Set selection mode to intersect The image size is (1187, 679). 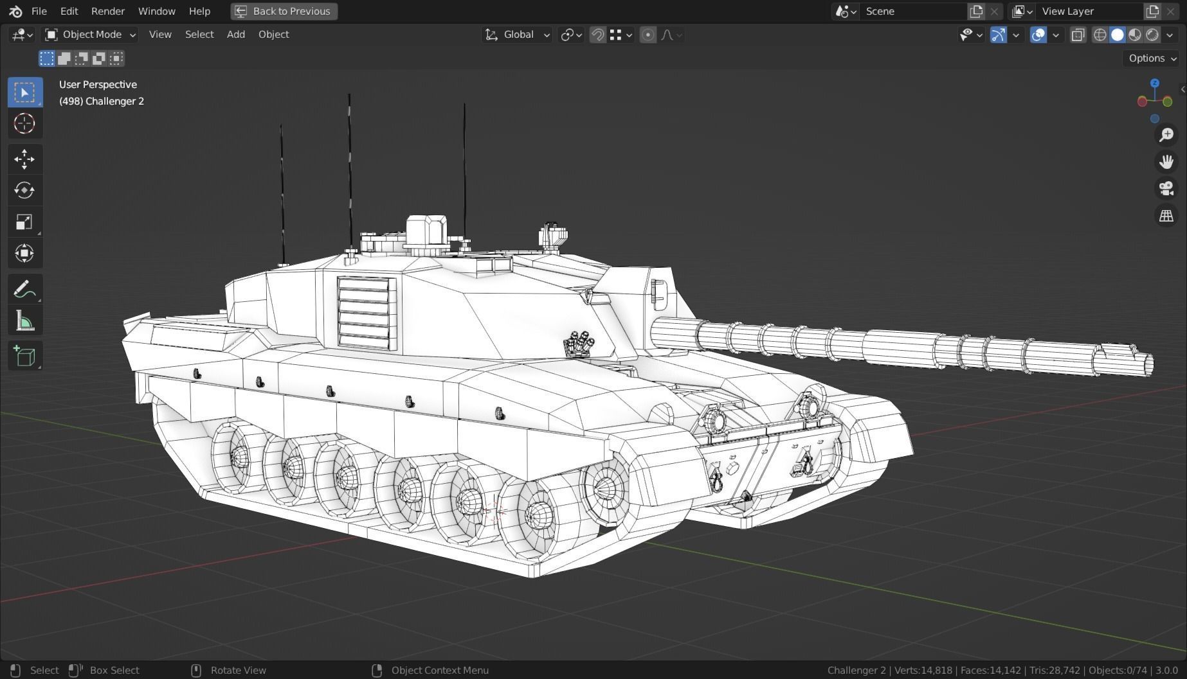pos(116,58)
